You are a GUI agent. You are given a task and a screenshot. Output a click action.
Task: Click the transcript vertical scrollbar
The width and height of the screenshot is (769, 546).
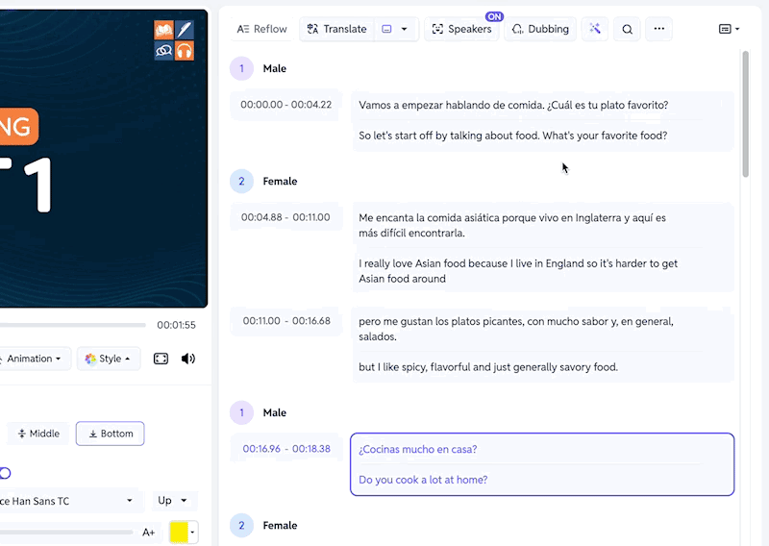pyautogui.click(x=746, y=113)
